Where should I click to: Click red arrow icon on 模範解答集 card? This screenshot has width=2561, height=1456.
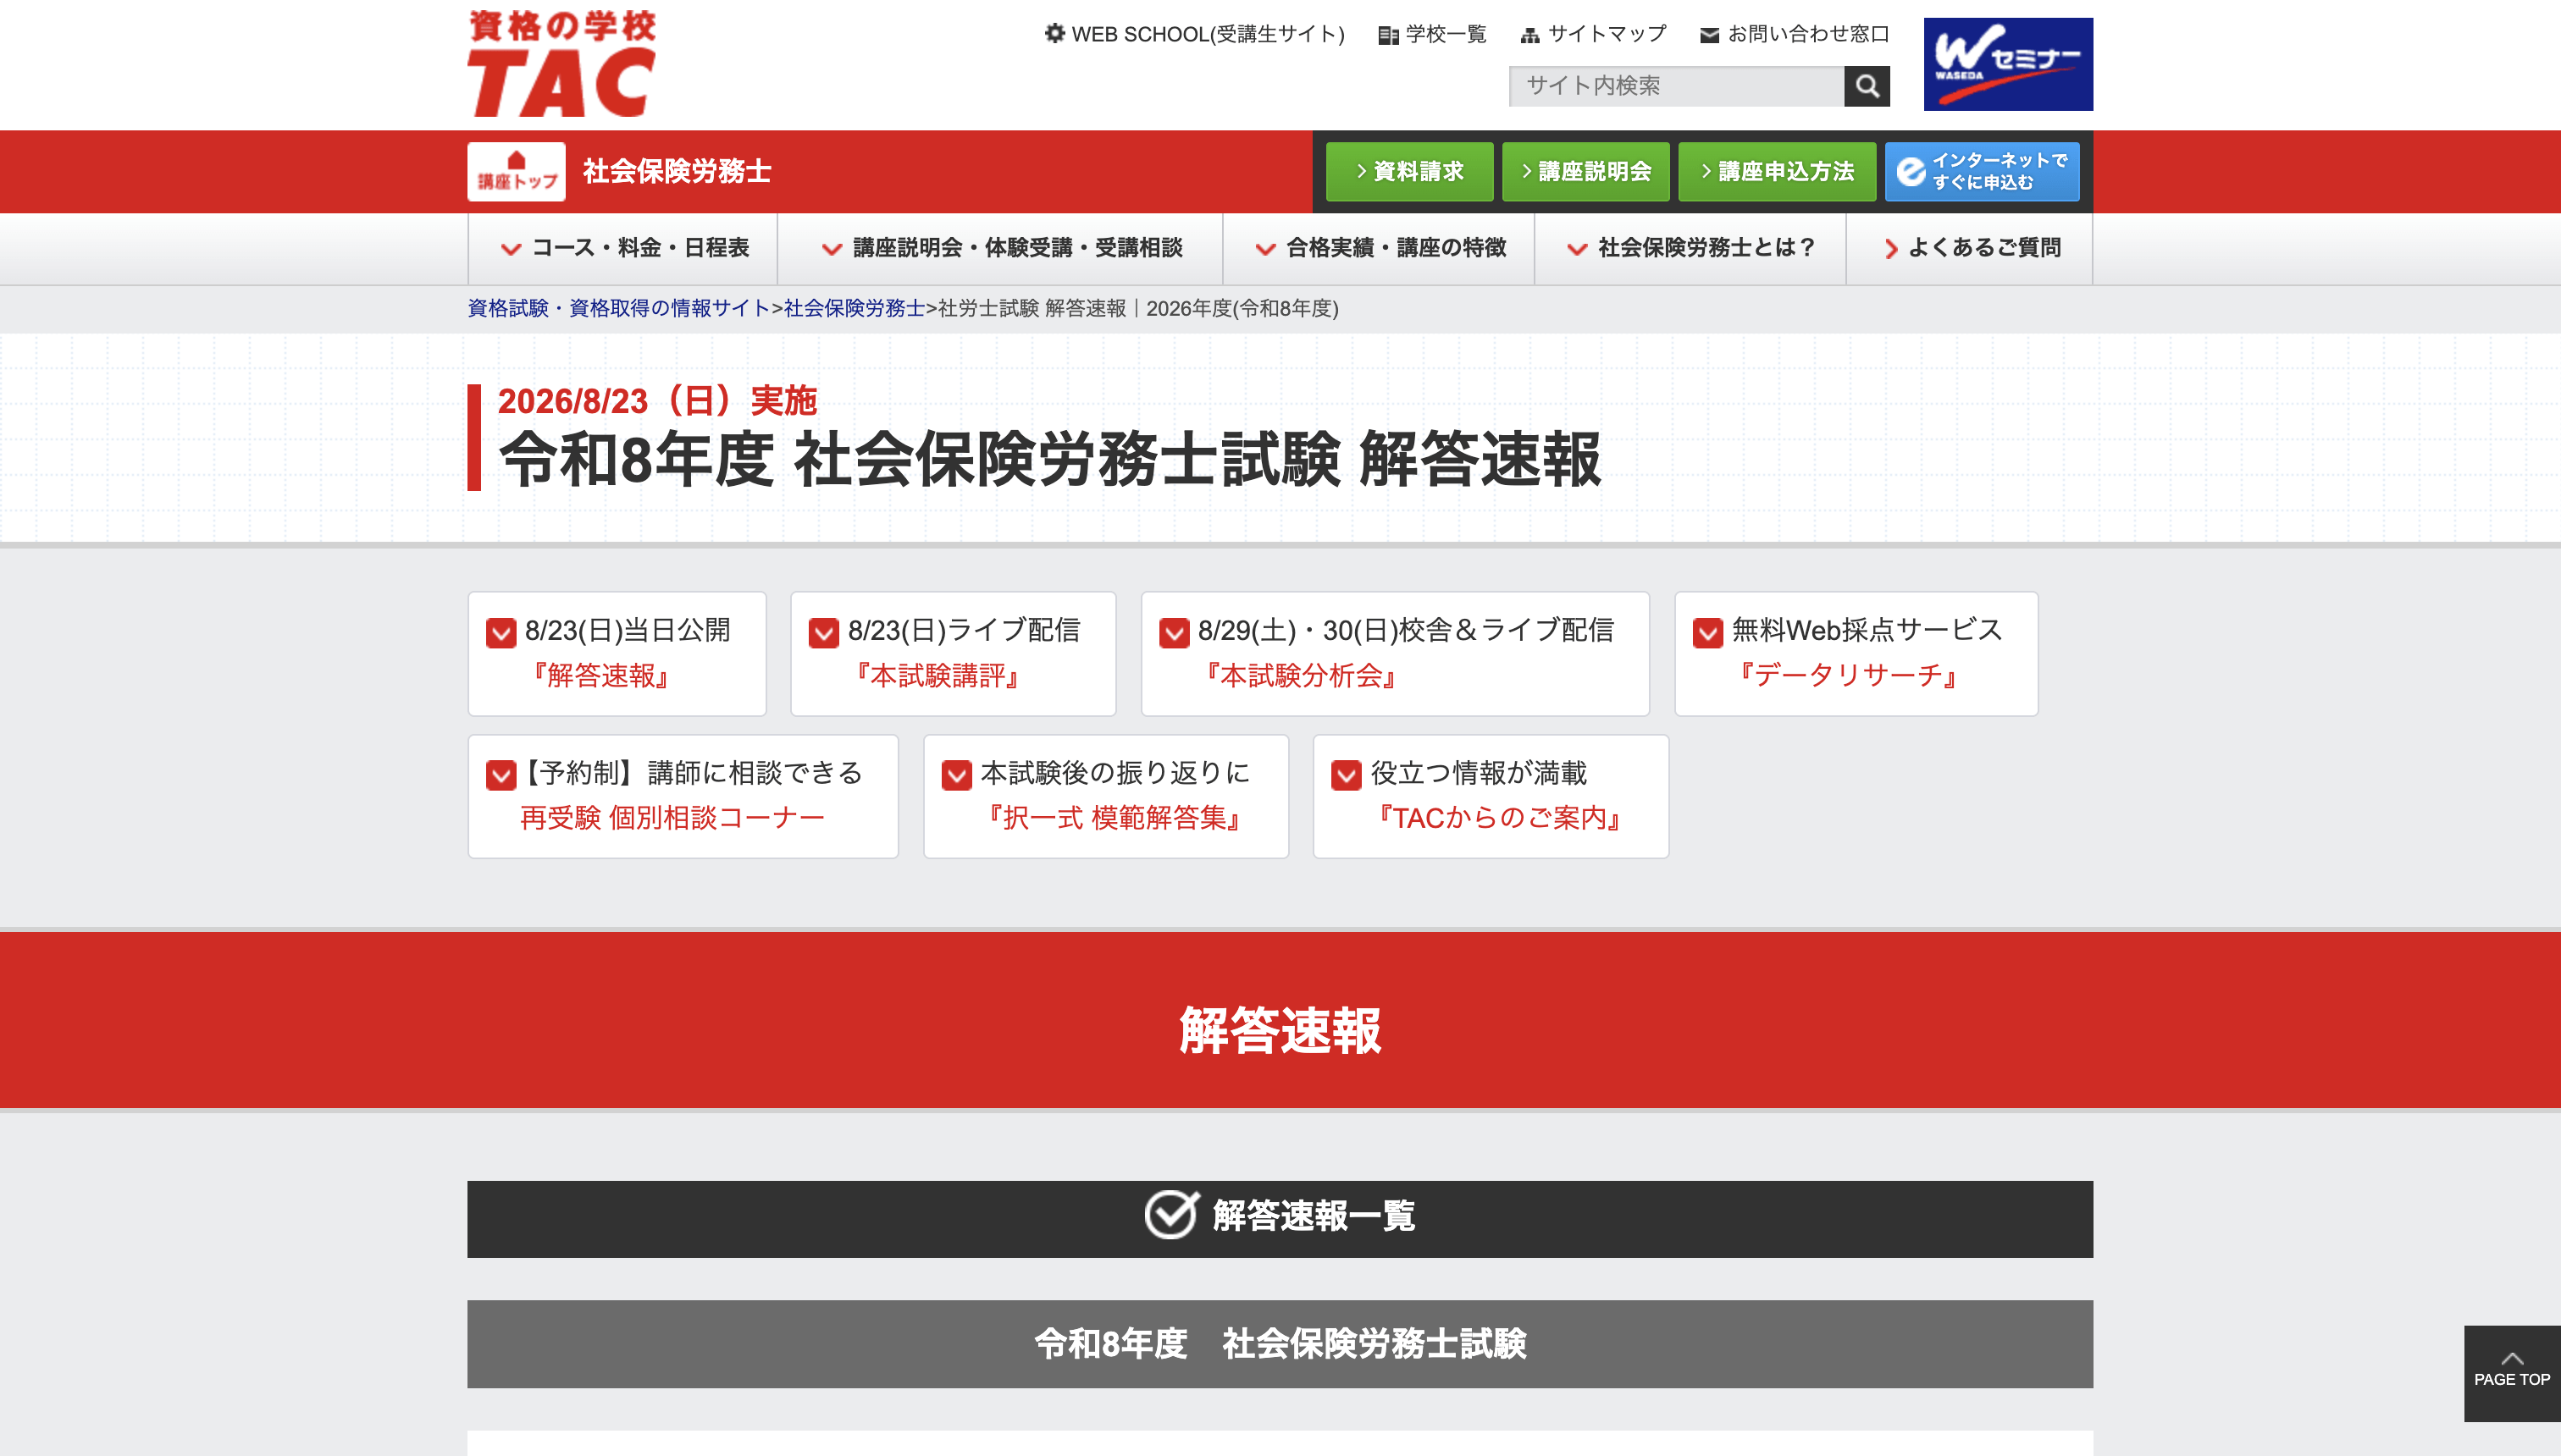tap(956, 775)
